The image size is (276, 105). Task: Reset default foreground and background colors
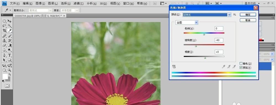(x=3, y=81)
